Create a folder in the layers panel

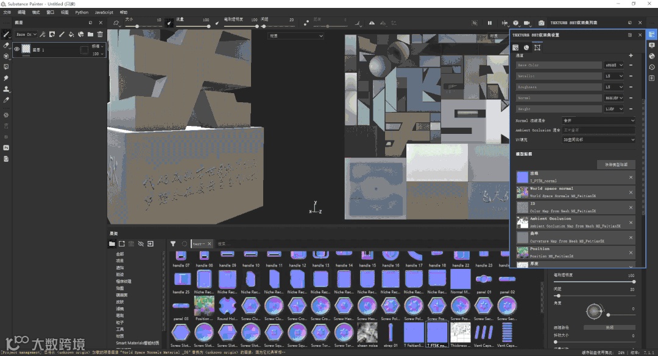click(90, 35)
